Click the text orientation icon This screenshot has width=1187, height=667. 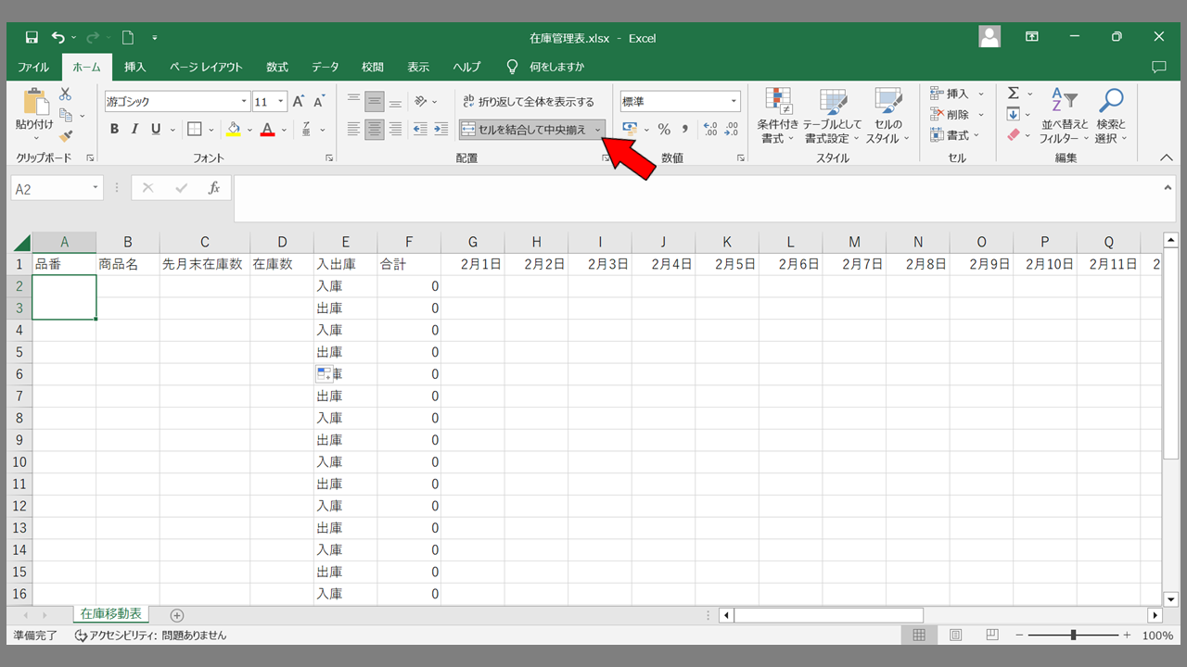pyautogui.click(x=421, y=102)
